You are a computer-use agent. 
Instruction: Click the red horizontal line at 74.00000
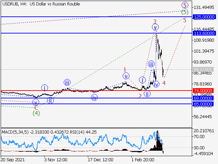pos(96,91)
